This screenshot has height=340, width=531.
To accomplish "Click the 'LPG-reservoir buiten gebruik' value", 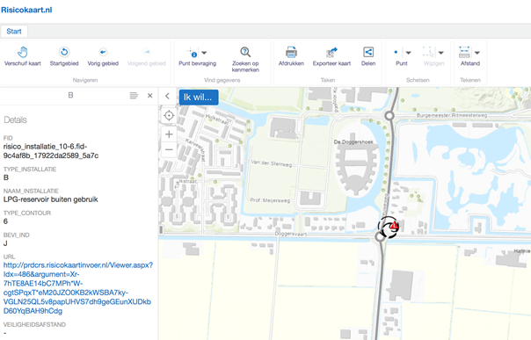I will [x=50, y=199].
